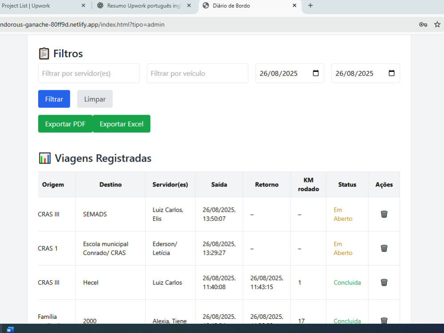Click the Filtros heading

[x=60, y=54]
